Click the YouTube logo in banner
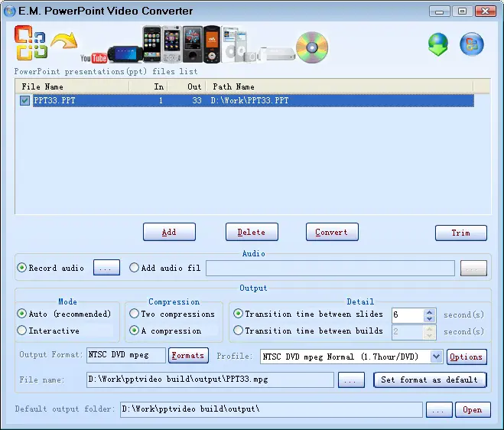Viewport: 504px width, 430px height. point(93,57)
